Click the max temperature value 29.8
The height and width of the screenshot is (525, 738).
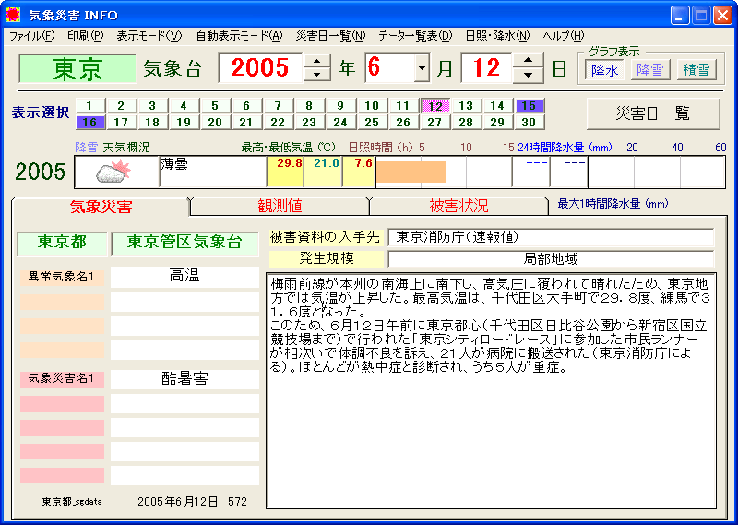286,172
